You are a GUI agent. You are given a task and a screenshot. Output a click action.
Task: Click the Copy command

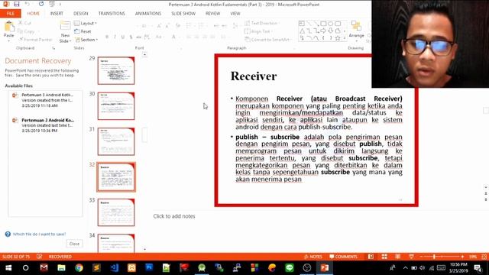click(x=26, y=31)
